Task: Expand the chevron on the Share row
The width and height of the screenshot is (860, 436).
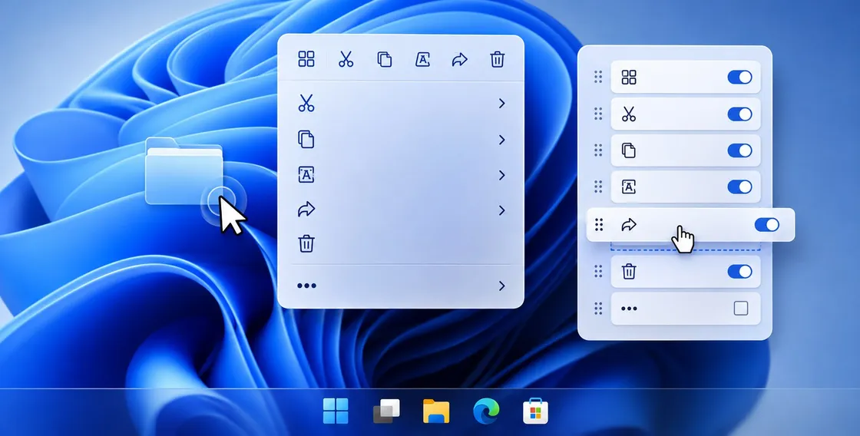Action: pyautogui.click(x=501, y=210)
